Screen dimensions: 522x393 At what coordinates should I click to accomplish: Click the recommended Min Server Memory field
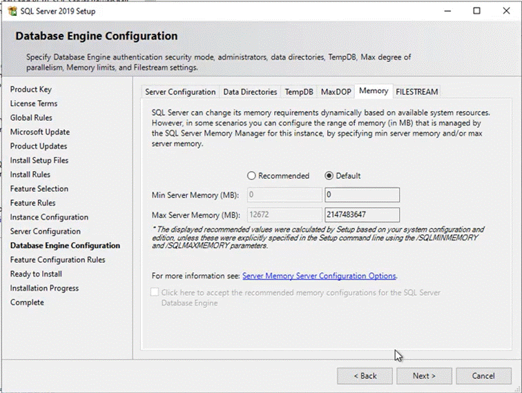coord(284,194)
